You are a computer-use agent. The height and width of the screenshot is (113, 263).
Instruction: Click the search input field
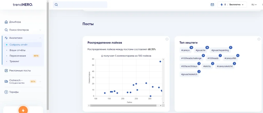[80, 5]
